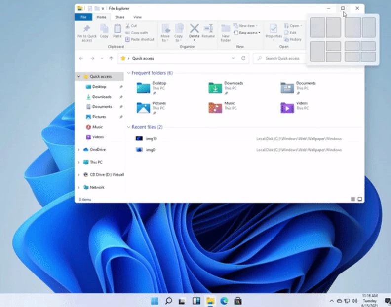The image size is (391, 307).
Task: Open the File menu tab
Action: click(83, 17)
